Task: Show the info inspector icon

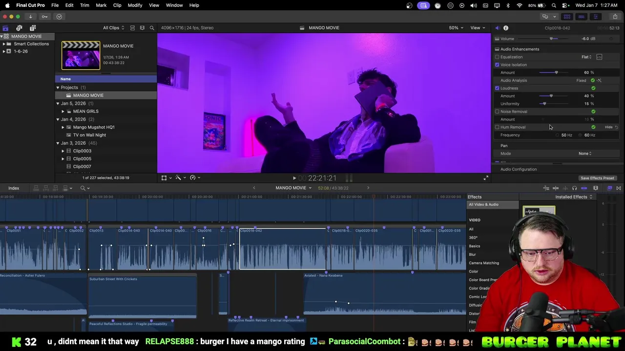Action: point(506,28)
